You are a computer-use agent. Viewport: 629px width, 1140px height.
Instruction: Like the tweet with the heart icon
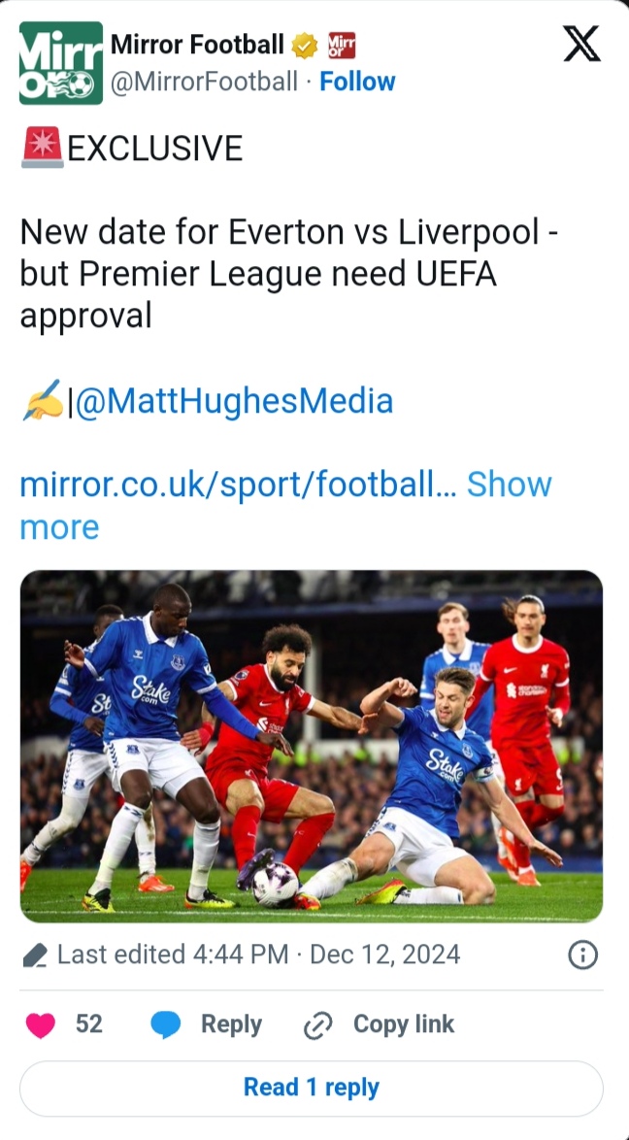pyautogui.click(x=41, y=1024)
